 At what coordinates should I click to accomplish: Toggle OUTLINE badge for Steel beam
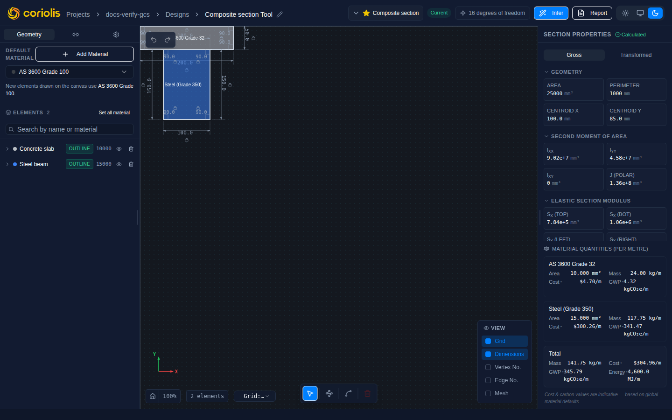click(79, 164)
